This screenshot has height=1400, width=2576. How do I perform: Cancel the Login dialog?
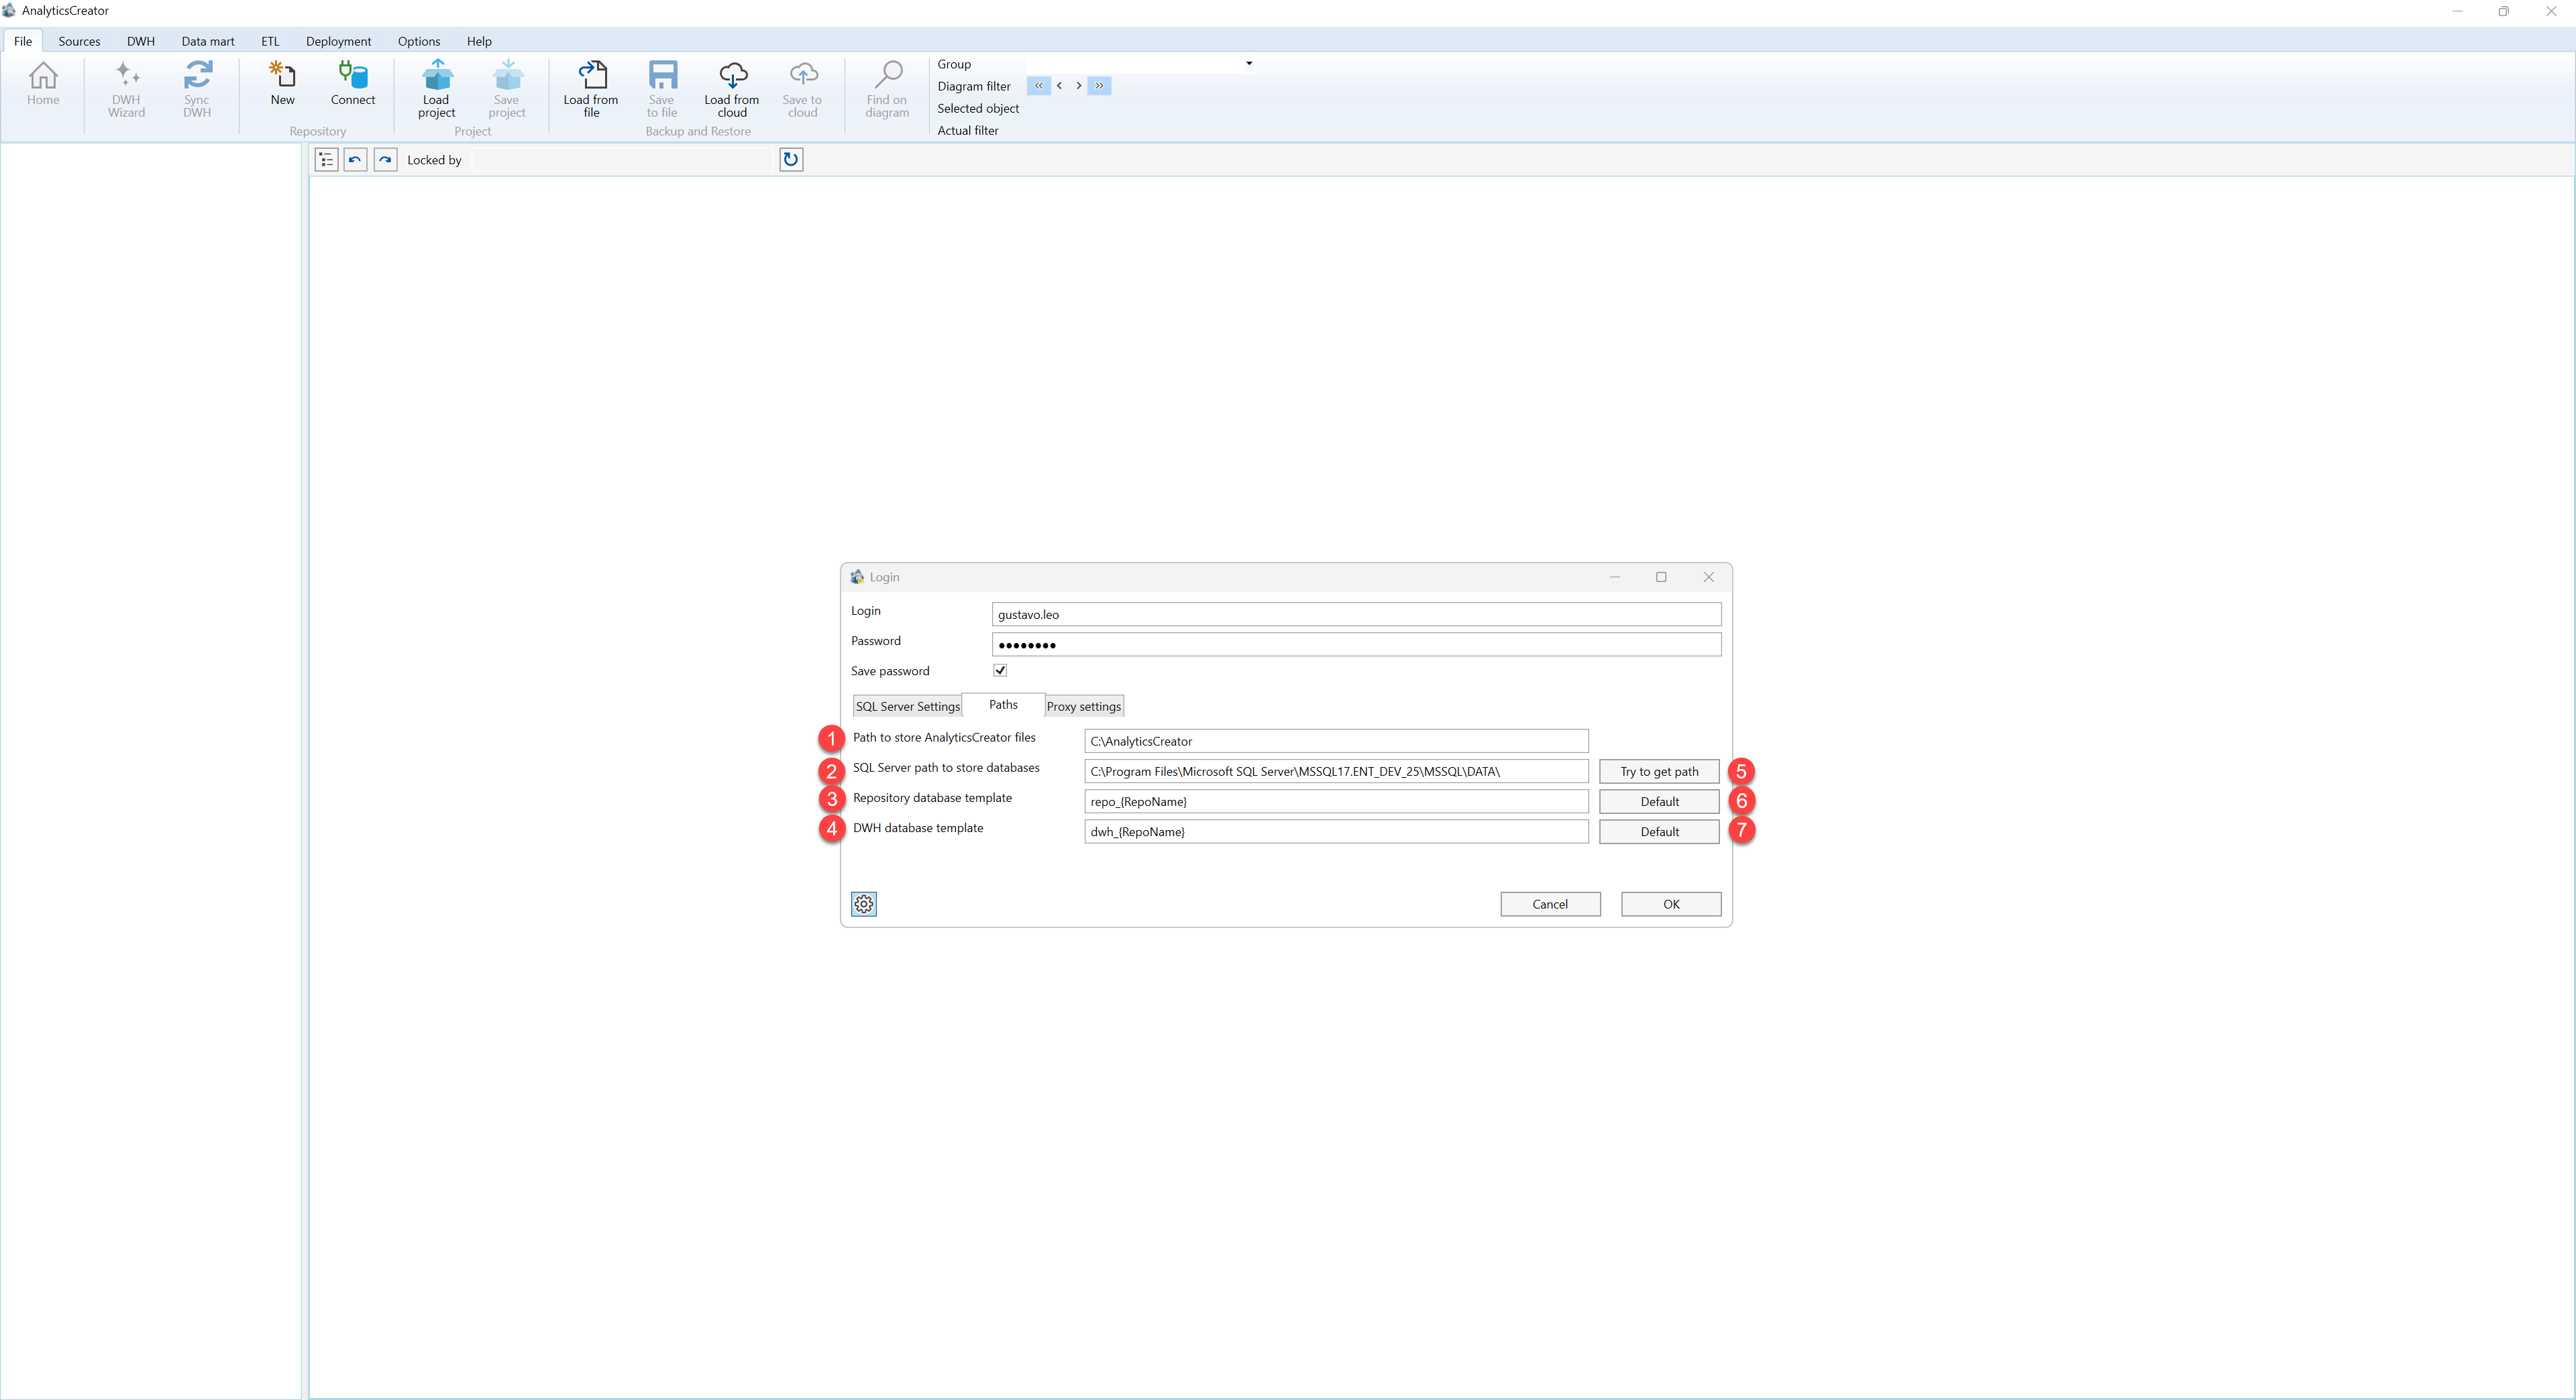click(x=1550, y=905)
